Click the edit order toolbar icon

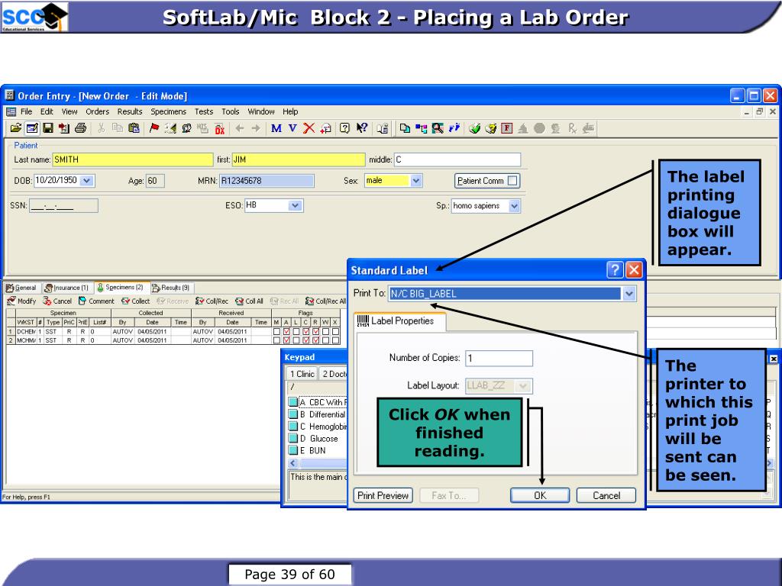click(x=31, y=128)
